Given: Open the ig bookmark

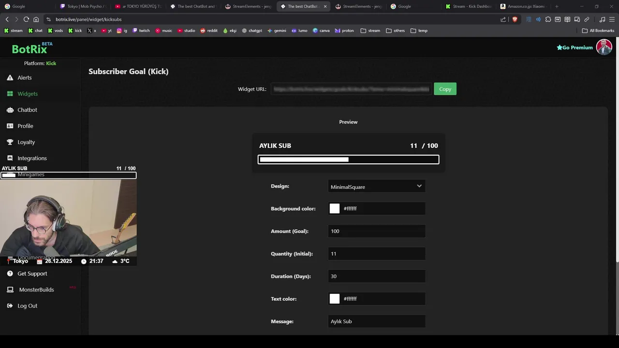Looking at the screenshot, I should click(x=122, y=30).
